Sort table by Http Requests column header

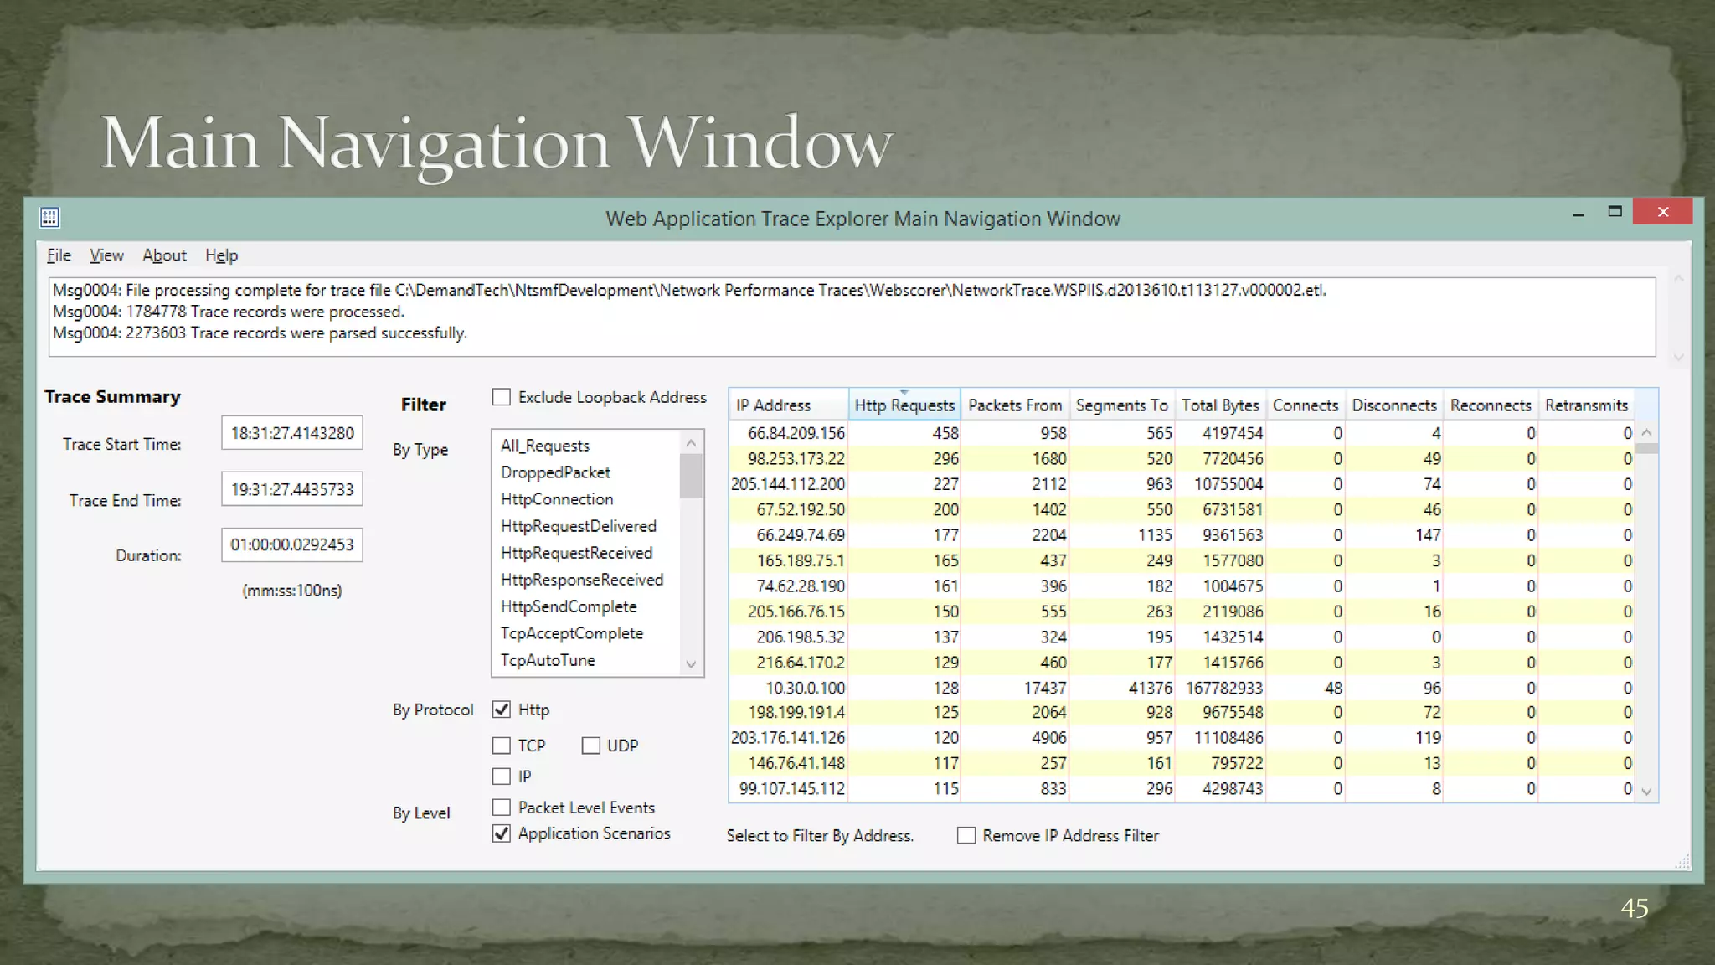pyautogui.click(x=904, y=405)
